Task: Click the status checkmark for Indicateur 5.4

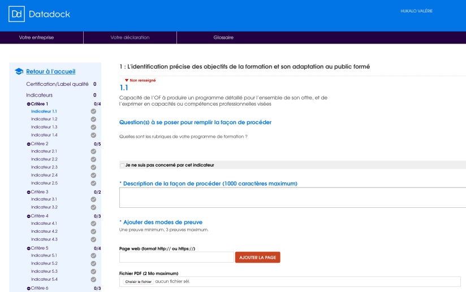Action: 93,280
